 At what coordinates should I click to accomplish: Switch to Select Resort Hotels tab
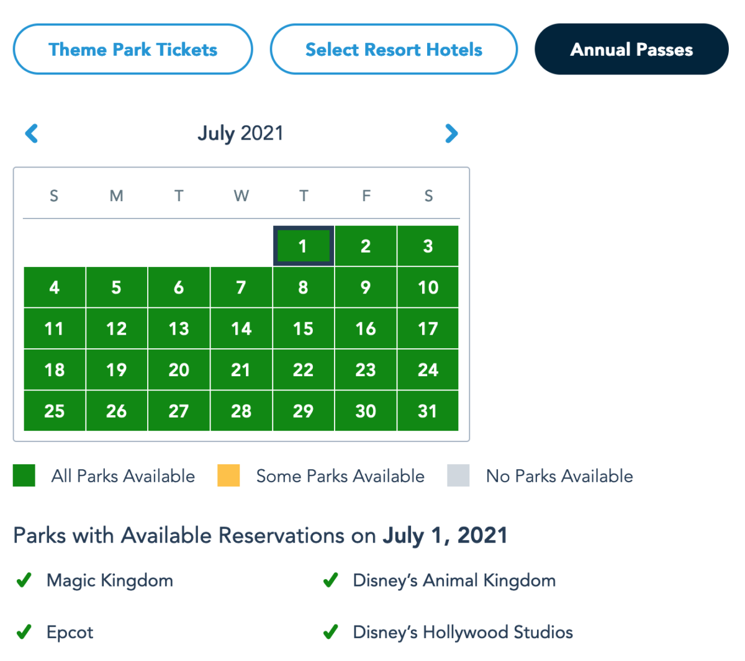pos(394,50)
